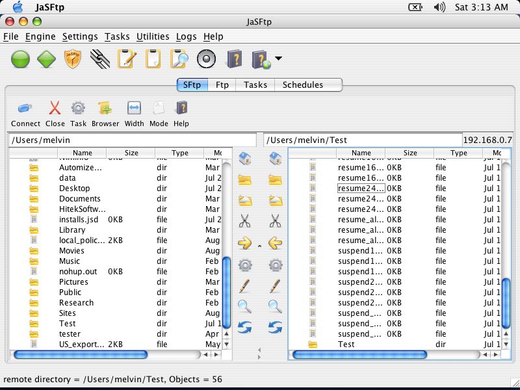Click the round speaker disc icon
The height and width of the screenshot is (390, 520).
coord(206,59)
